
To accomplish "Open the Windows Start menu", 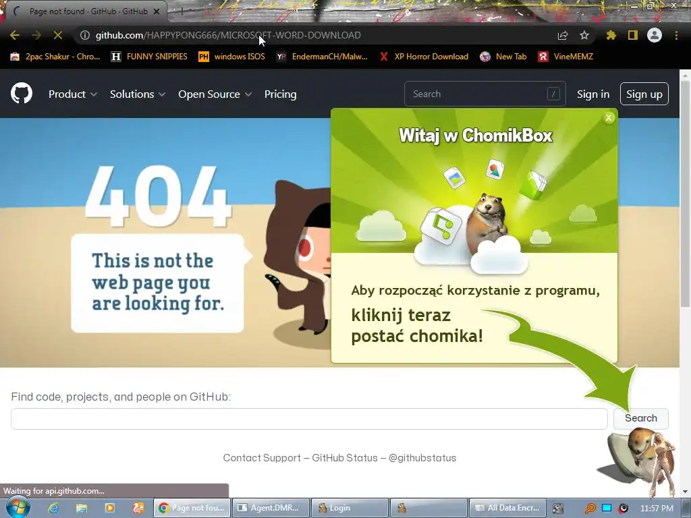I will [18, 507].
